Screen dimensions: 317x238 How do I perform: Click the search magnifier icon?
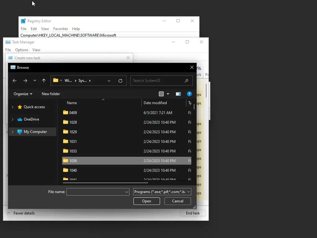point(186,81)
